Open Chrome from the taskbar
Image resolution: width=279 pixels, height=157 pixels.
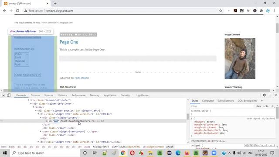pyautogui.click(x=123, y=153)
